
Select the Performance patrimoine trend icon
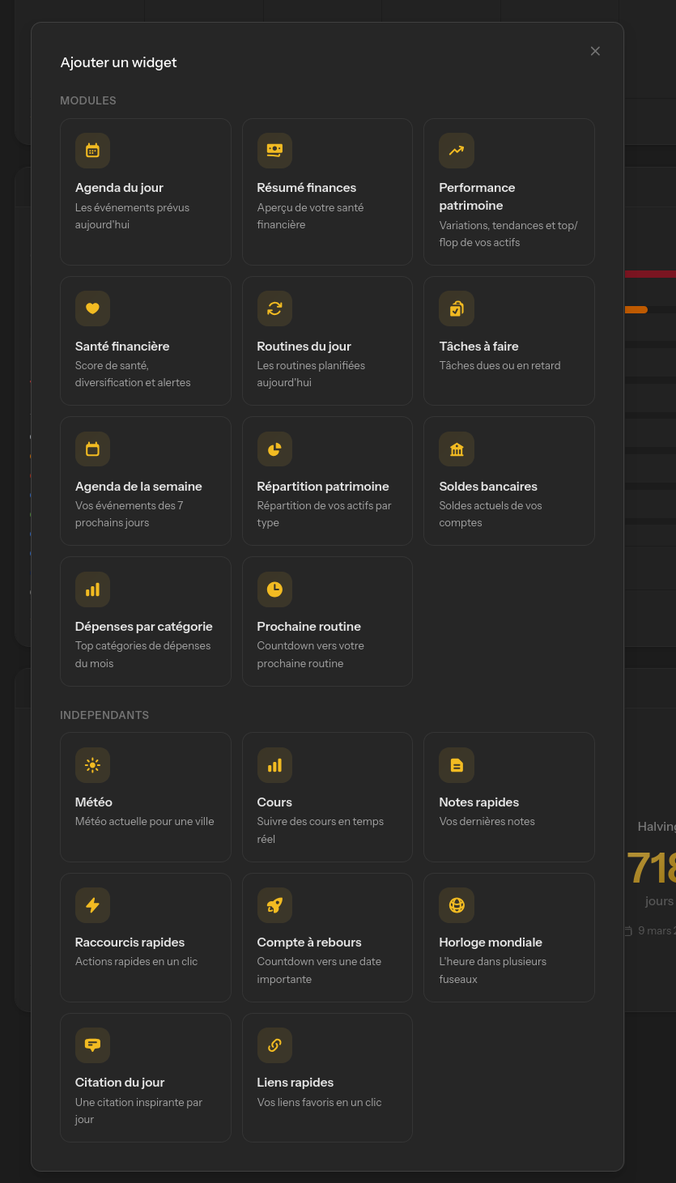[x=456, y=151]
